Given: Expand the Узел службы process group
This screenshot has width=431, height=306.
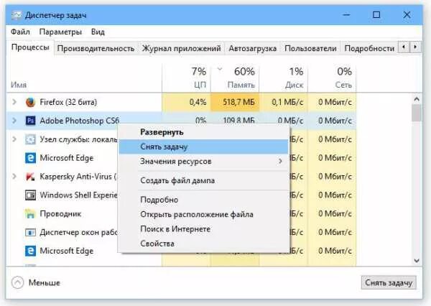Looking at the screenshot, I should click(x=14, y=139).
